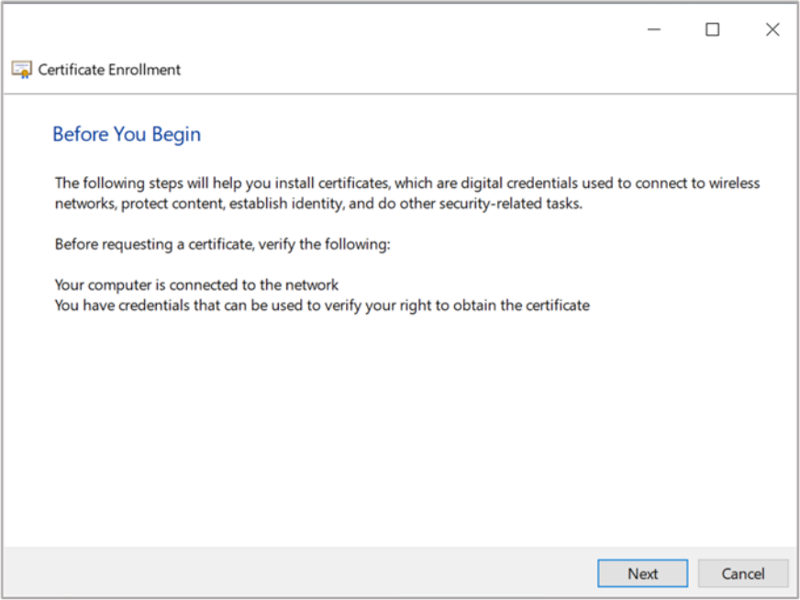The image size is (800, 600).
Task: Click 'Your computer is connected to the network'
Action: pyautogui.click(x=196, y=285)
